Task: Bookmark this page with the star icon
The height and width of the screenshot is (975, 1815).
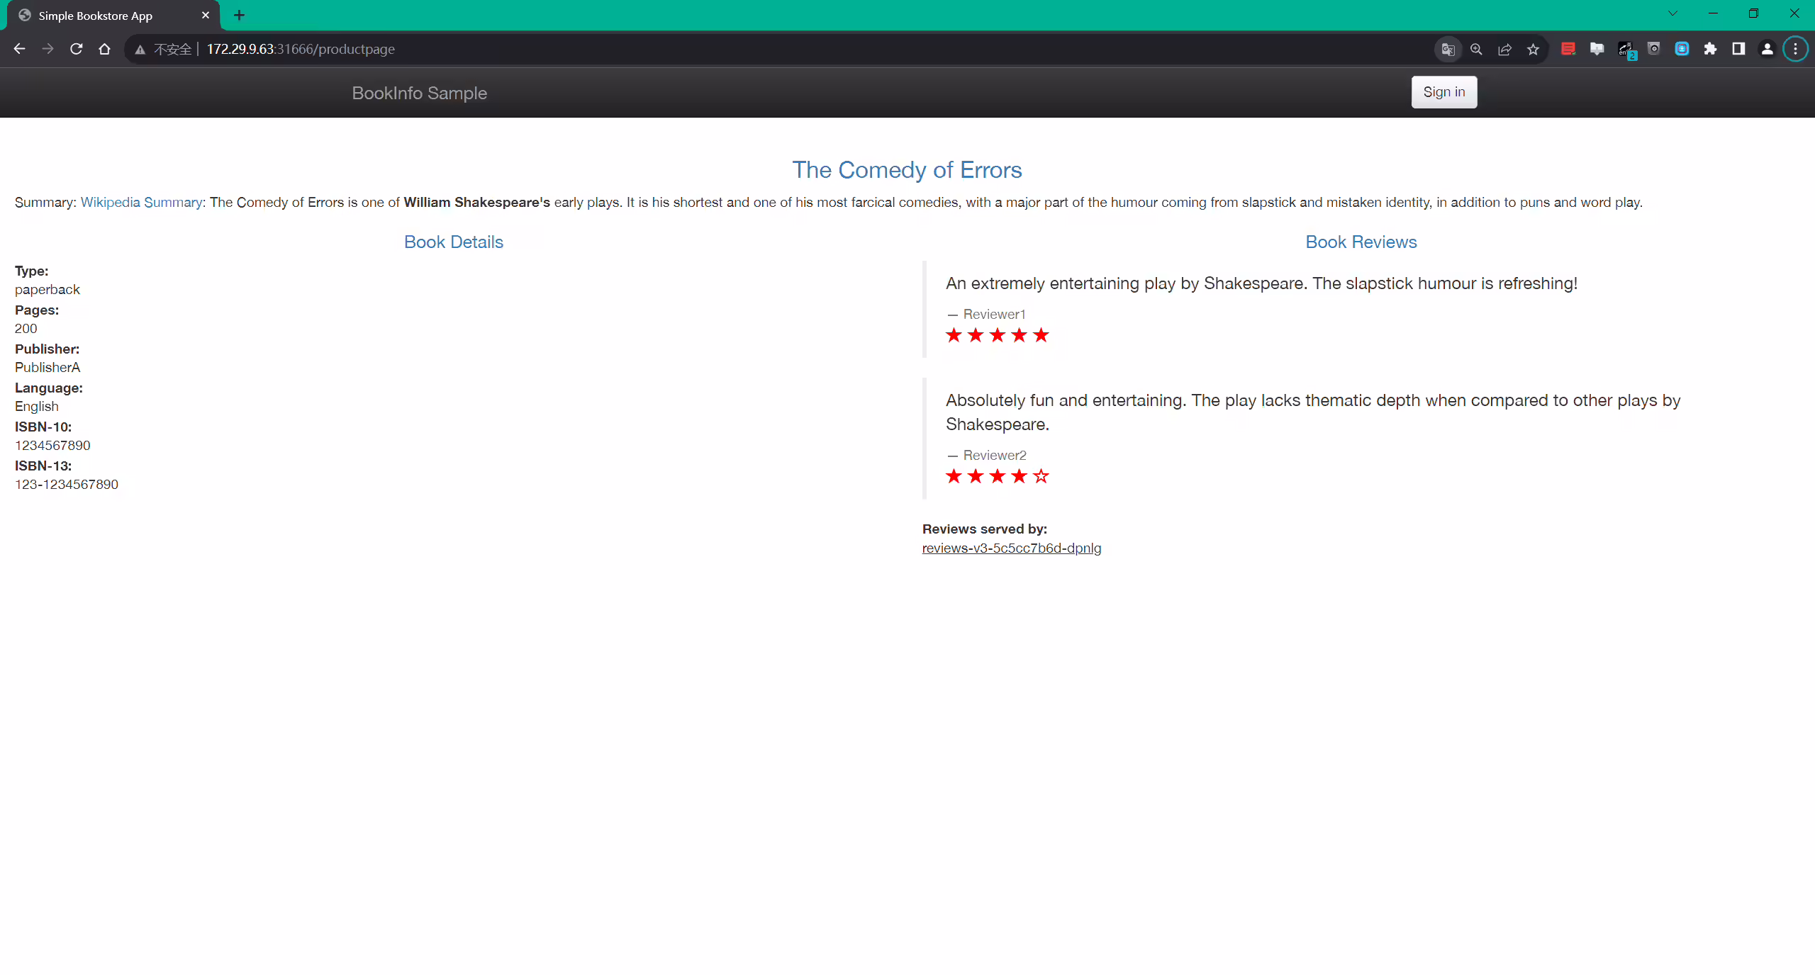Action: pyautogui.click(x=1533, y=49)
